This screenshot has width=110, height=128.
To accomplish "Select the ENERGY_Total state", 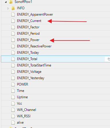I will coord(27,59).
